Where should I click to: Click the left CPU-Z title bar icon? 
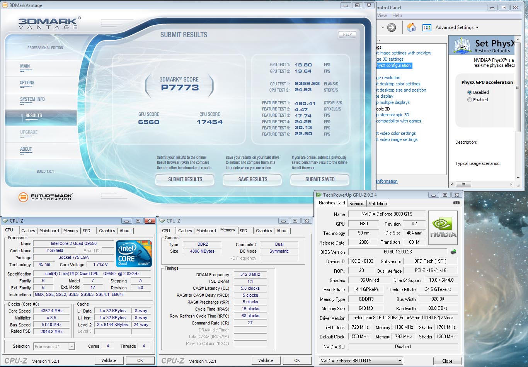click(5, 221)
